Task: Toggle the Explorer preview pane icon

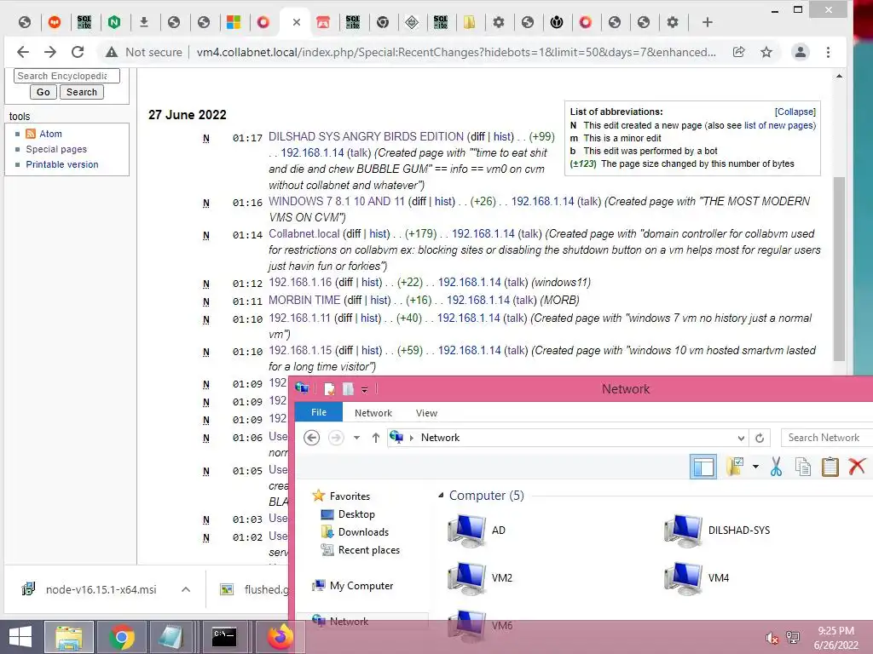Action: [x=703, y=467]
